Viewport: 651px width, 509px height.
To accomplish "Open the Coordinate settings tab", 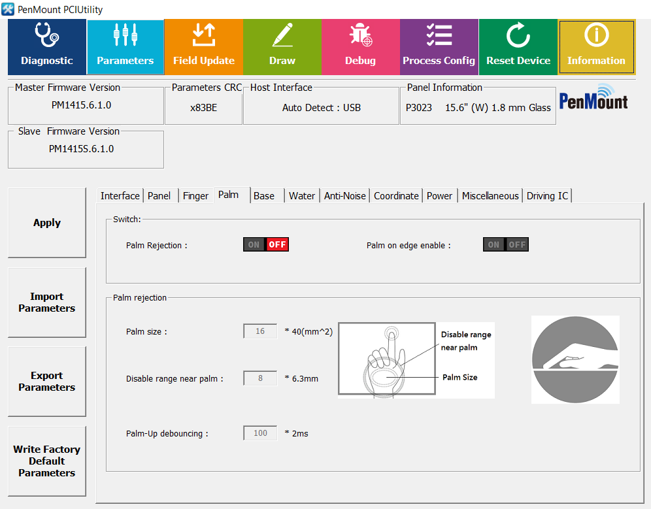I will 395,195.
